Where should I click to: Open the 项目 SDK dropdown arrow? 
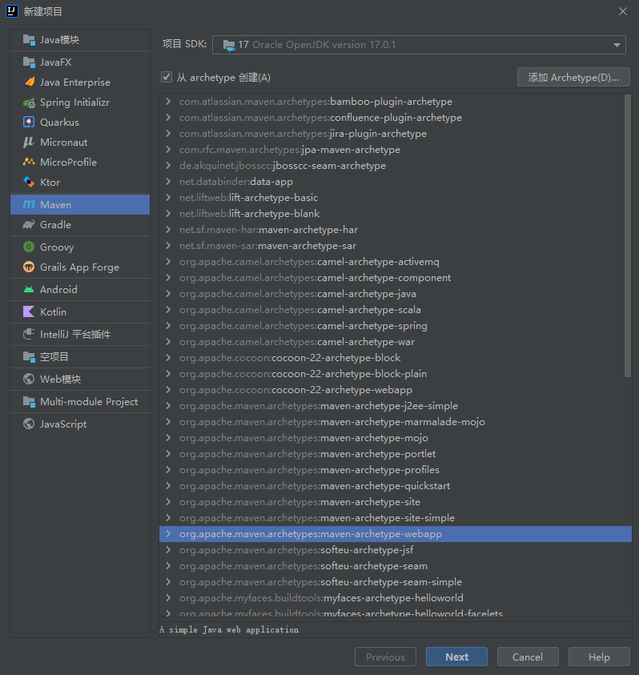point(617,45)
